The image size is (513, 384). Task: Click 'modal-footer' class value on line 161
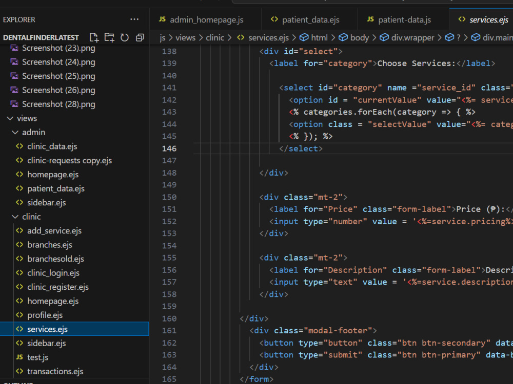point(338,330)
